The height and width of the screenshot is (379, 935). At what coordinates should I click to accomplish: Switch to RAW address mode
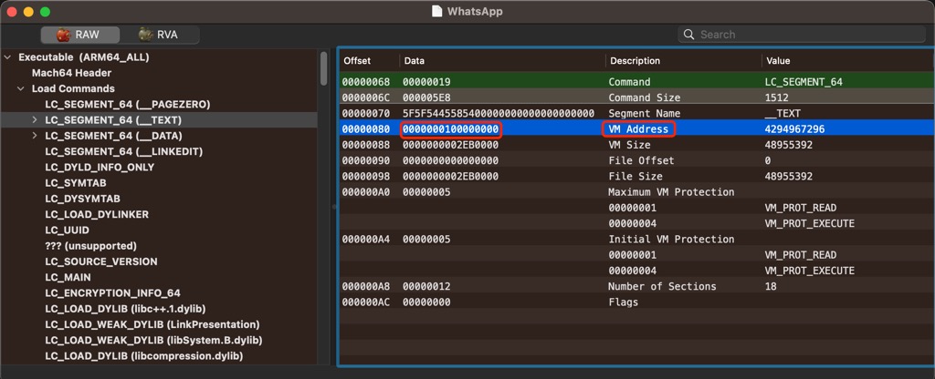pos(80,35)
